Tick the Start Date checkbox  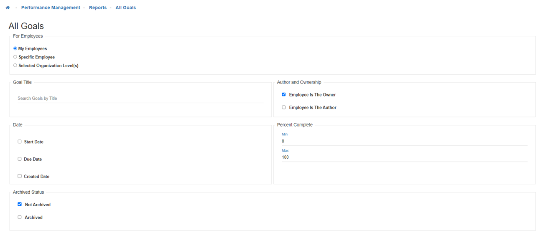(20, 142)
